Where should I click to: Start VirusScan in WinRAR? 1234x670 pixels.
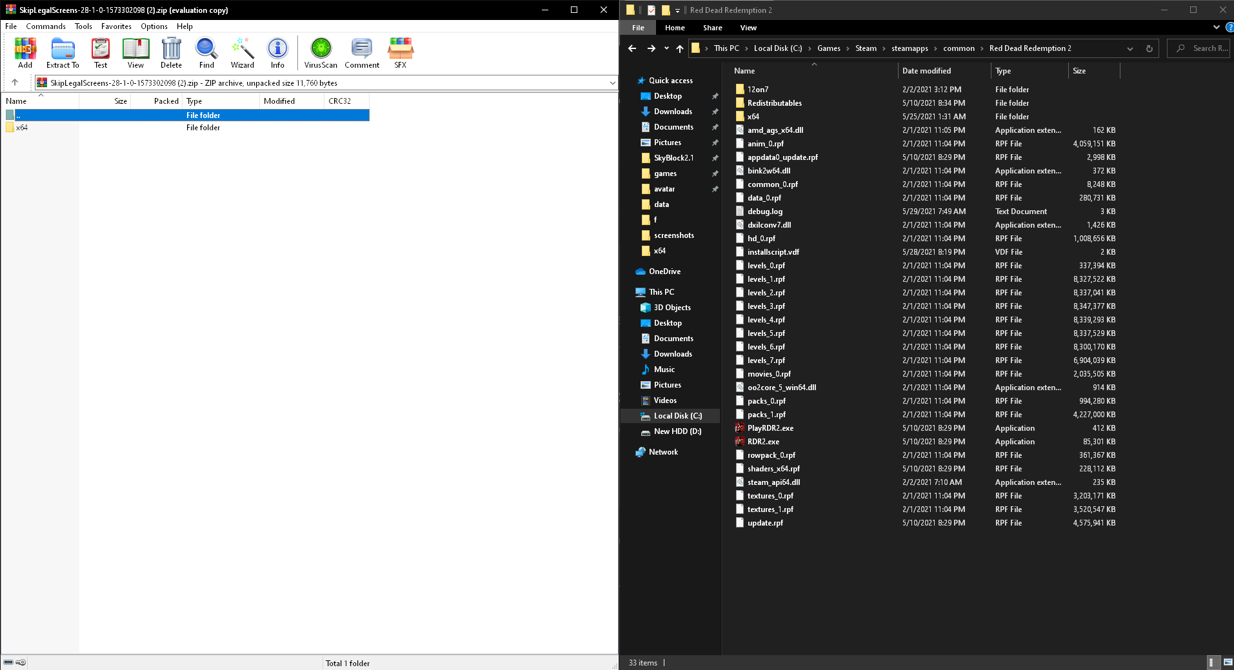point(321,52)
